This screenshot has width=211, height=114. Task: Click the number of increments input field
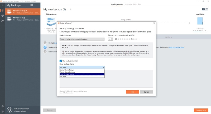pos(109,39)
